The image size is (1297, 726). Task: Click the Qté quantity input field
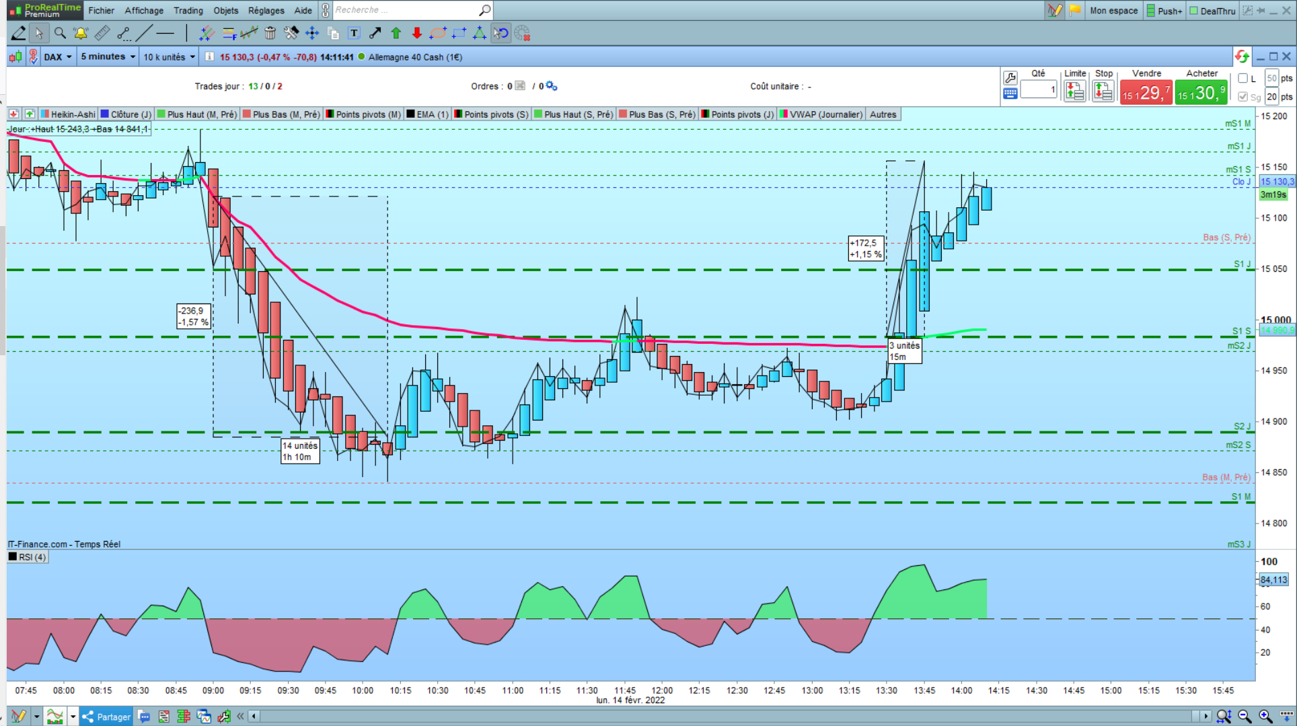1038,89
